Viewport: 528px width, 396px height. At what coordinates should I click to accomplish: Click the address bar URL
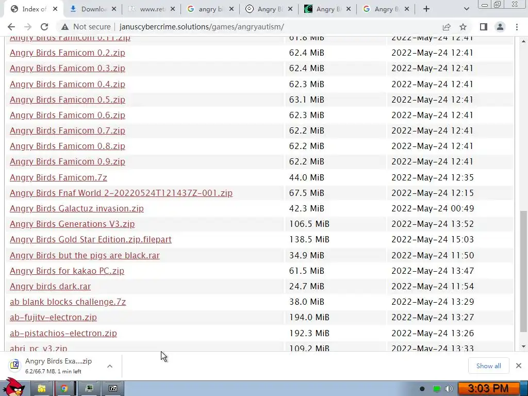tap(202, 27)
